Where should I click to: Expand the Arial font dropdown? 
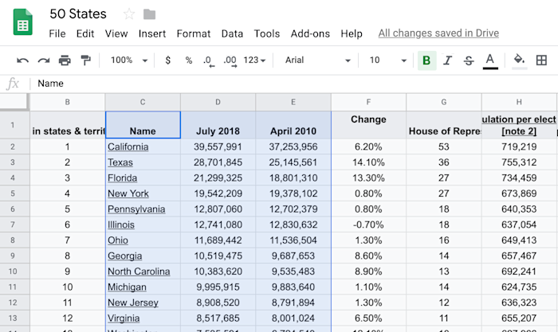click(317, 60)
